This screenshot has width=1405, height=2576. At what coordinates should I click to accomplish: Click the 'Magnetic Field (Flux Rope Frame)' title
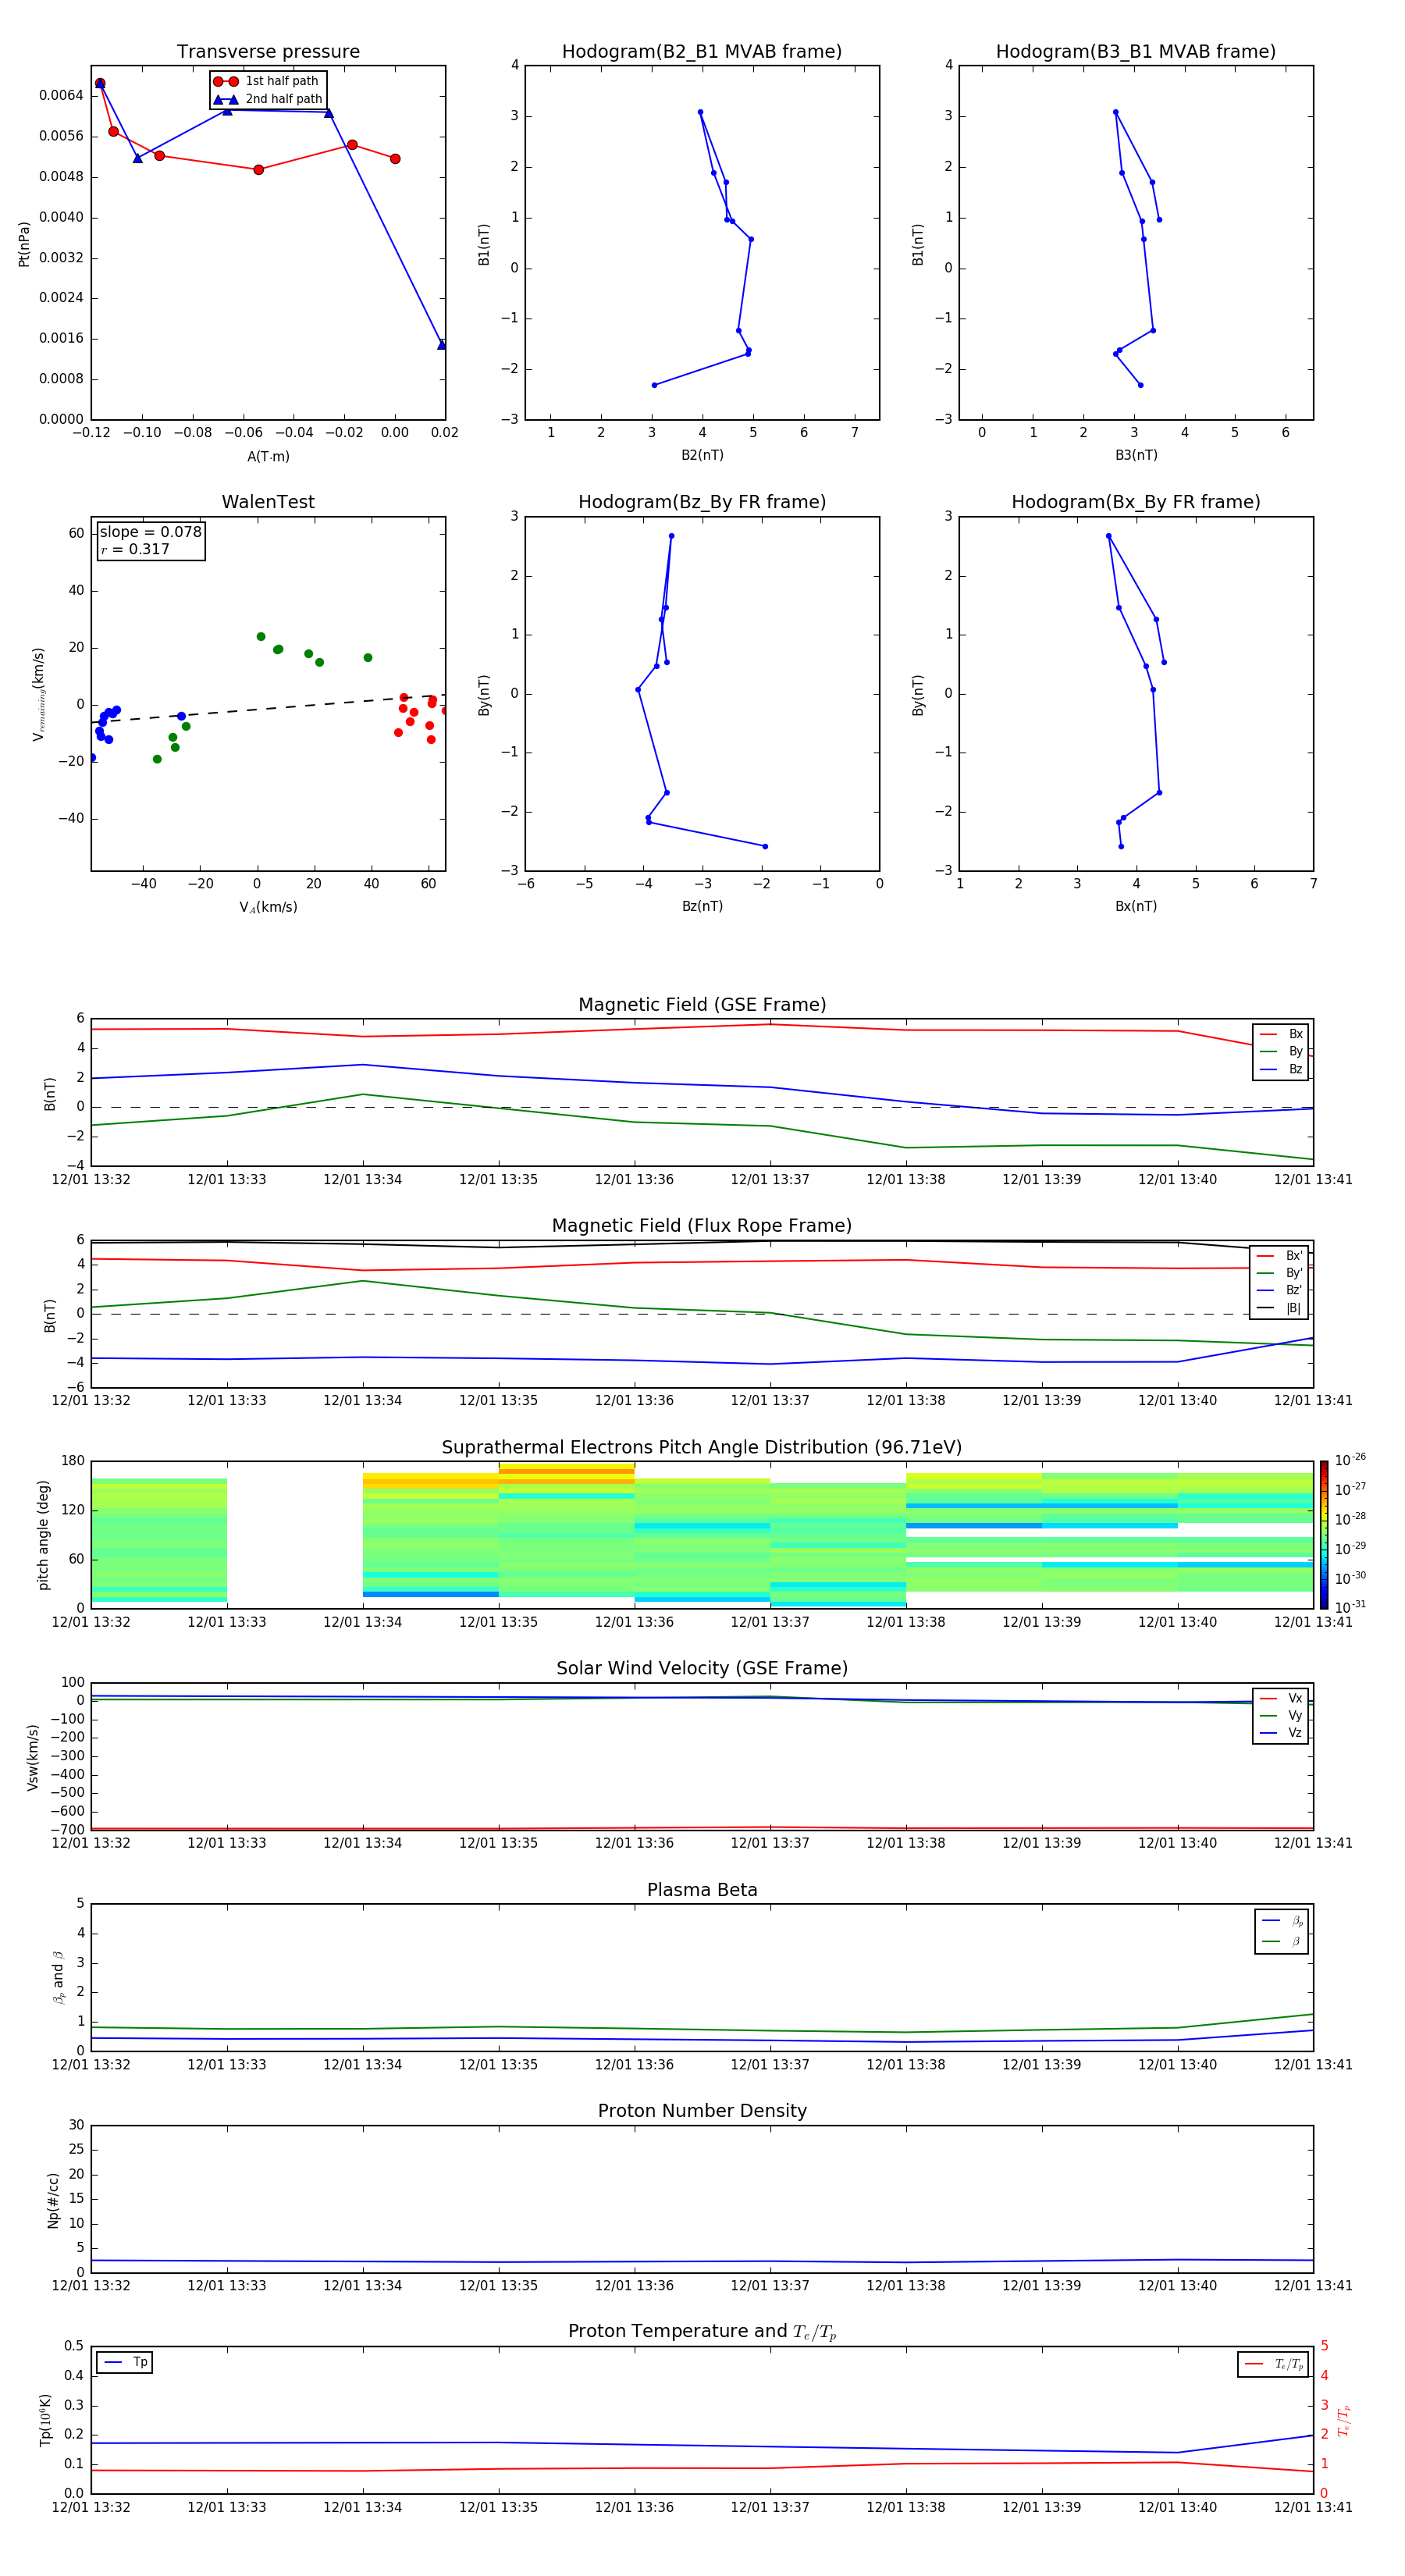[702, 1226]
